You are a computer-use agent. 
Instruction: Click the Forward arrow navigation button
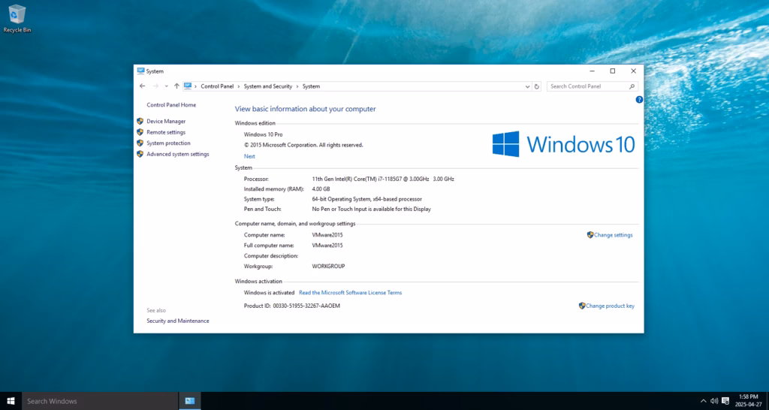155,86
